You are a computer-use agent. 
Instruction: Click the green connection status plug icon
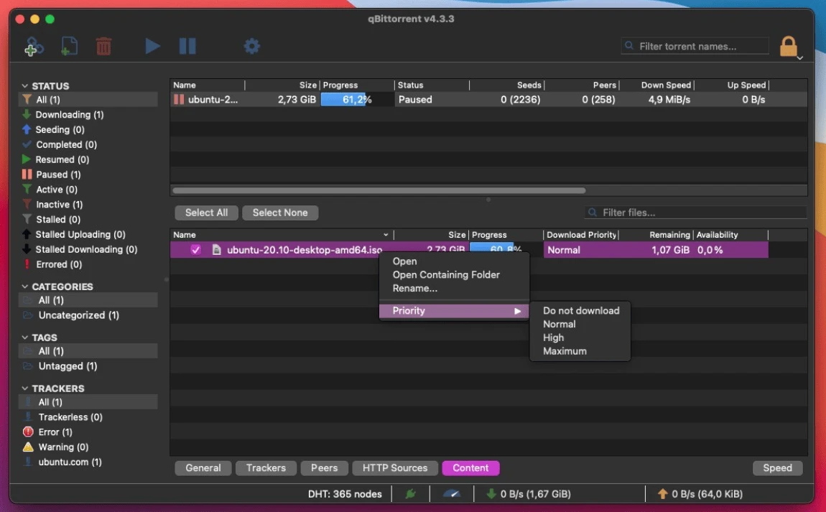pos(411,494)
